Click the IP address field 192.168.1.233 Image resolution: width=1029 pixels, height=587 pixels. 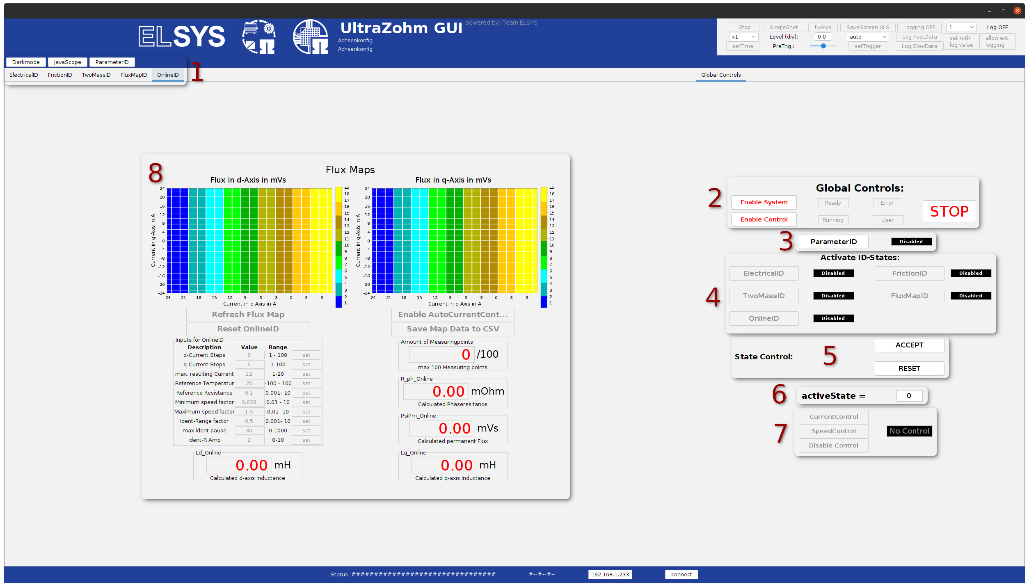(x=610, y=574)
